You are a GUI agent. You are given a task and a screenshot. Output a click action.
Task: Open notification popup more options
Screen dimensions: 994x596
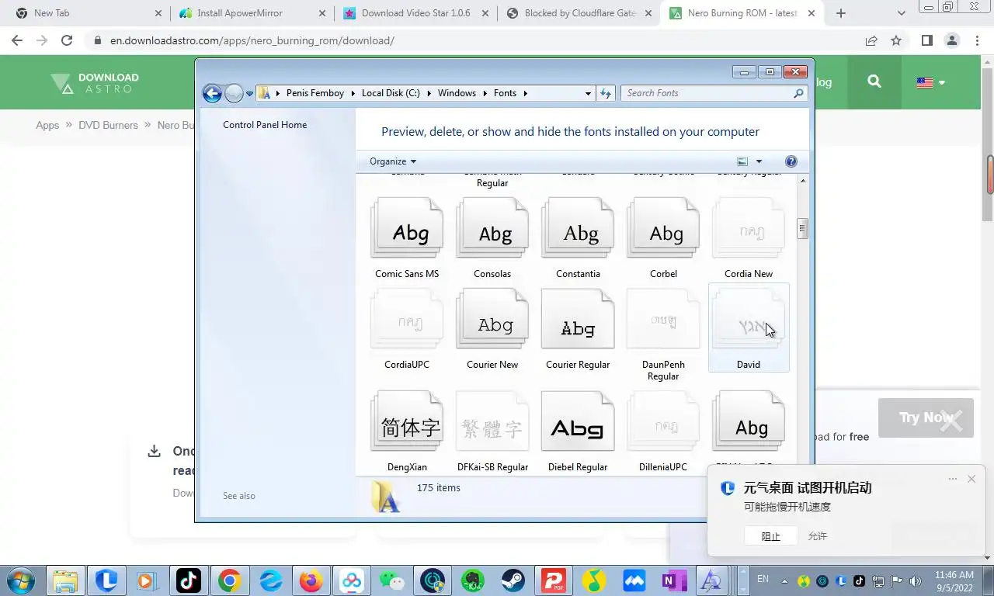(953, 479)
